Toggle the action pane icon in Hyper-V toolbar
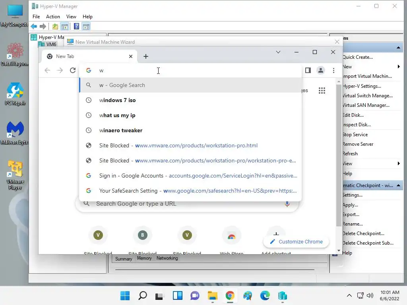407x305 pixels. coord(86,27)
